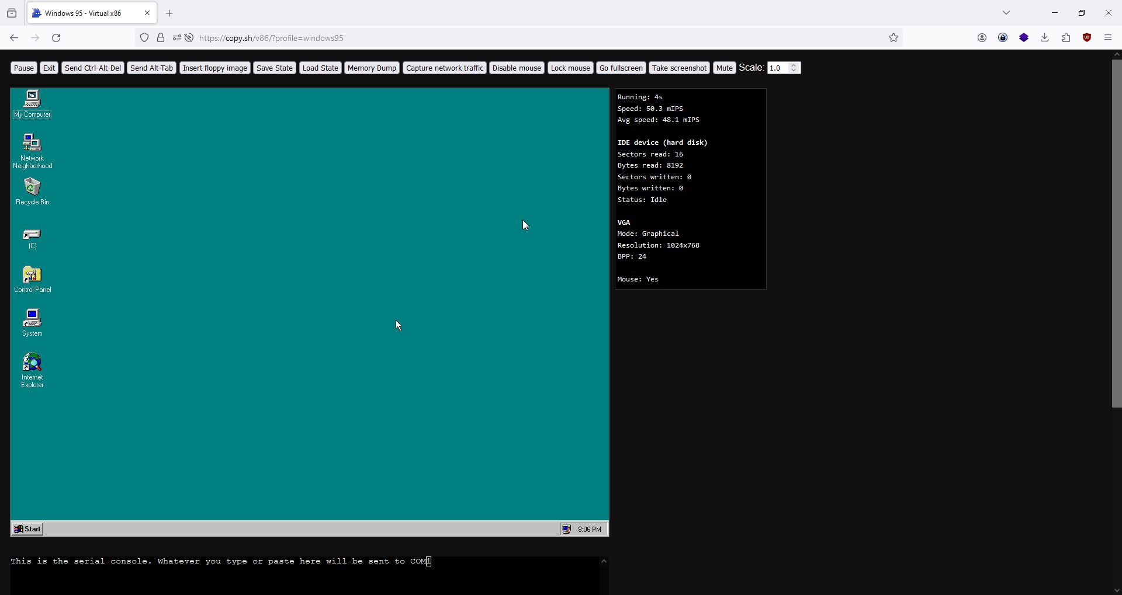Open a new browser tab
This screenshot has height=595, width=1122.
169,13
